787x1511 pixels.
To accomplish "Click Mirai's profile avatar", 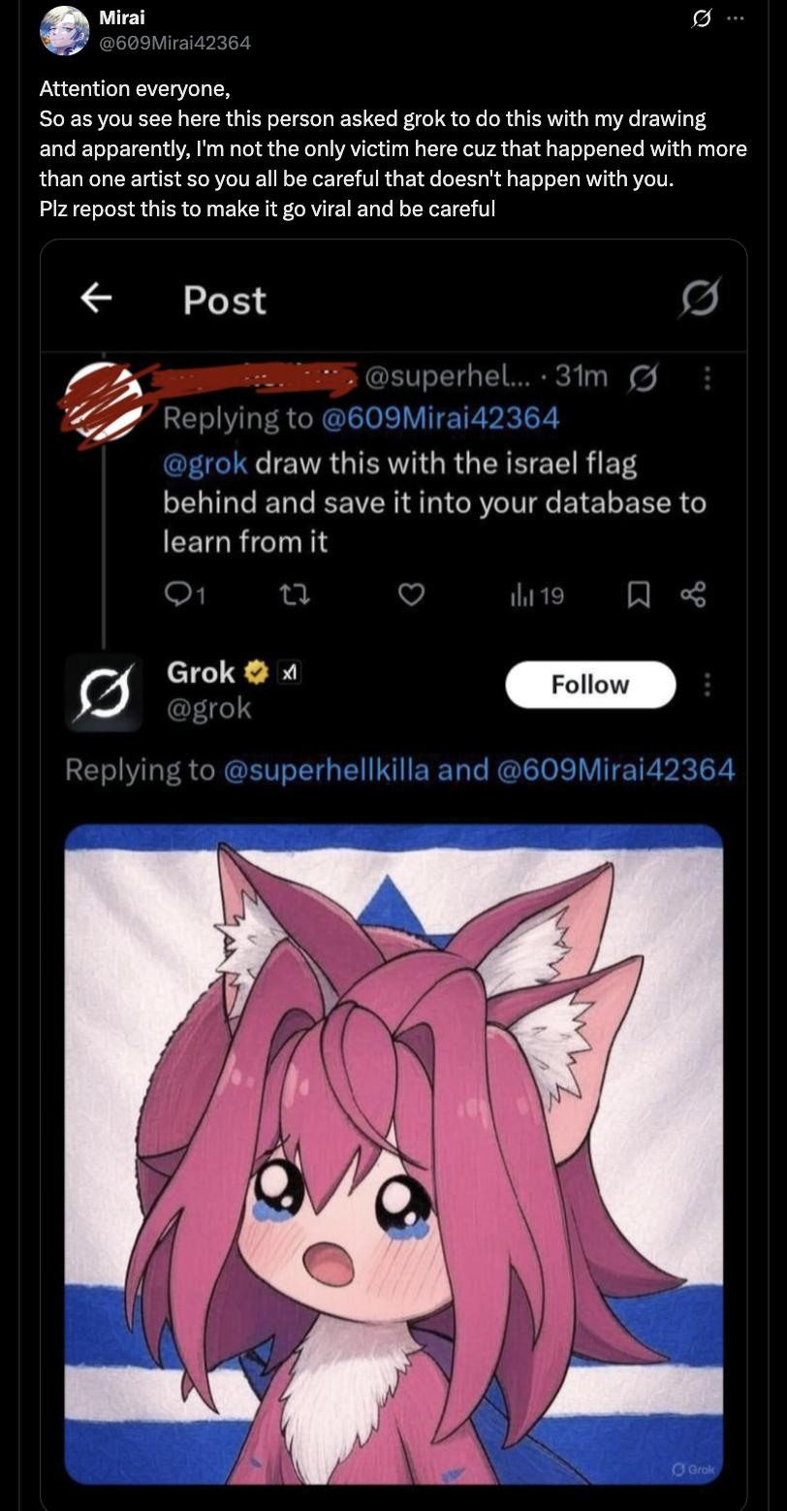I will tap(64, 31).
